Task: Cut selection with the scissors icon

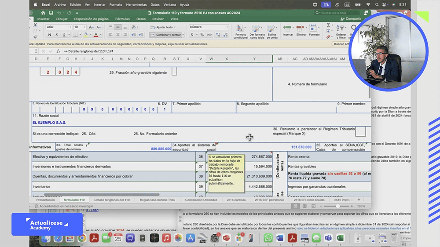Action: point(35,25)
